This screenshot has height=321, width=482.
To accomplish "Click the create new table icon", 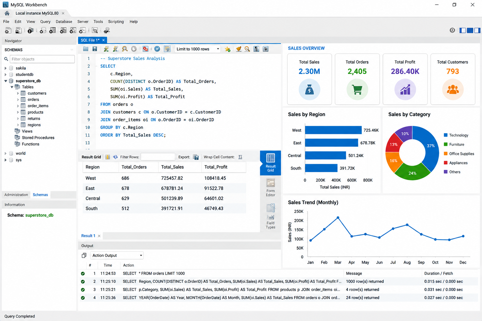I will pyautogui.click(x=53, y=30).
